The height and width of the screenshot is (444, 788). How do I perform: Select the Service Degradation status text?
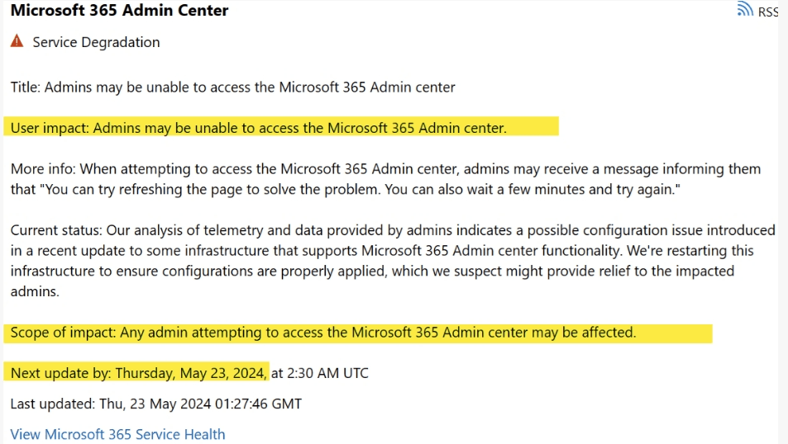[x=96, y=42]
